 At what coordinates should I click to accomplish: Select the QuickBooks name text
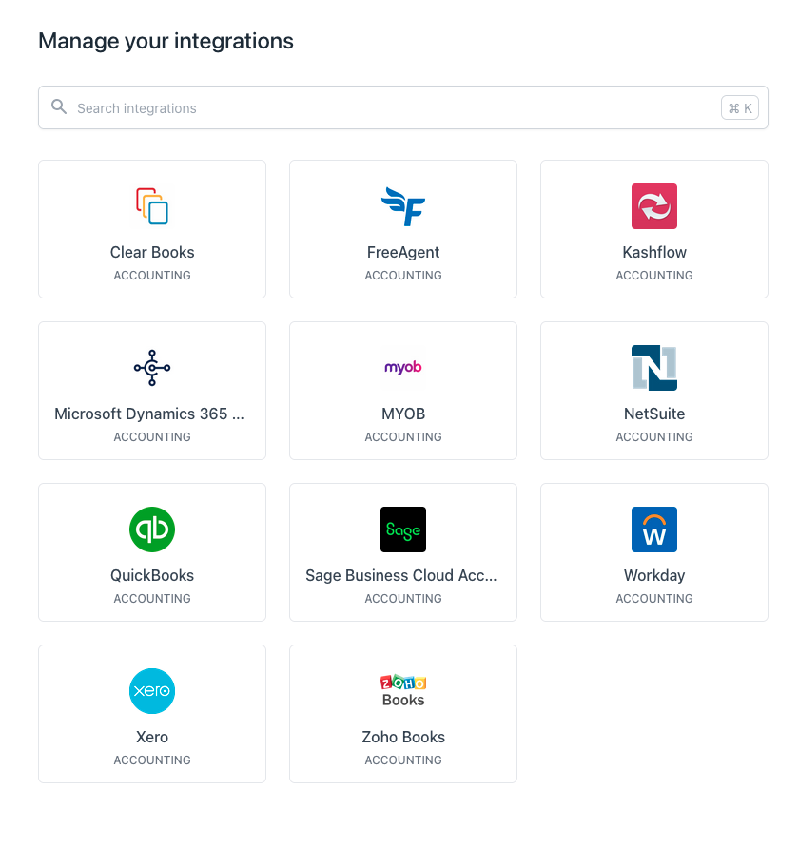coord(152,575)
